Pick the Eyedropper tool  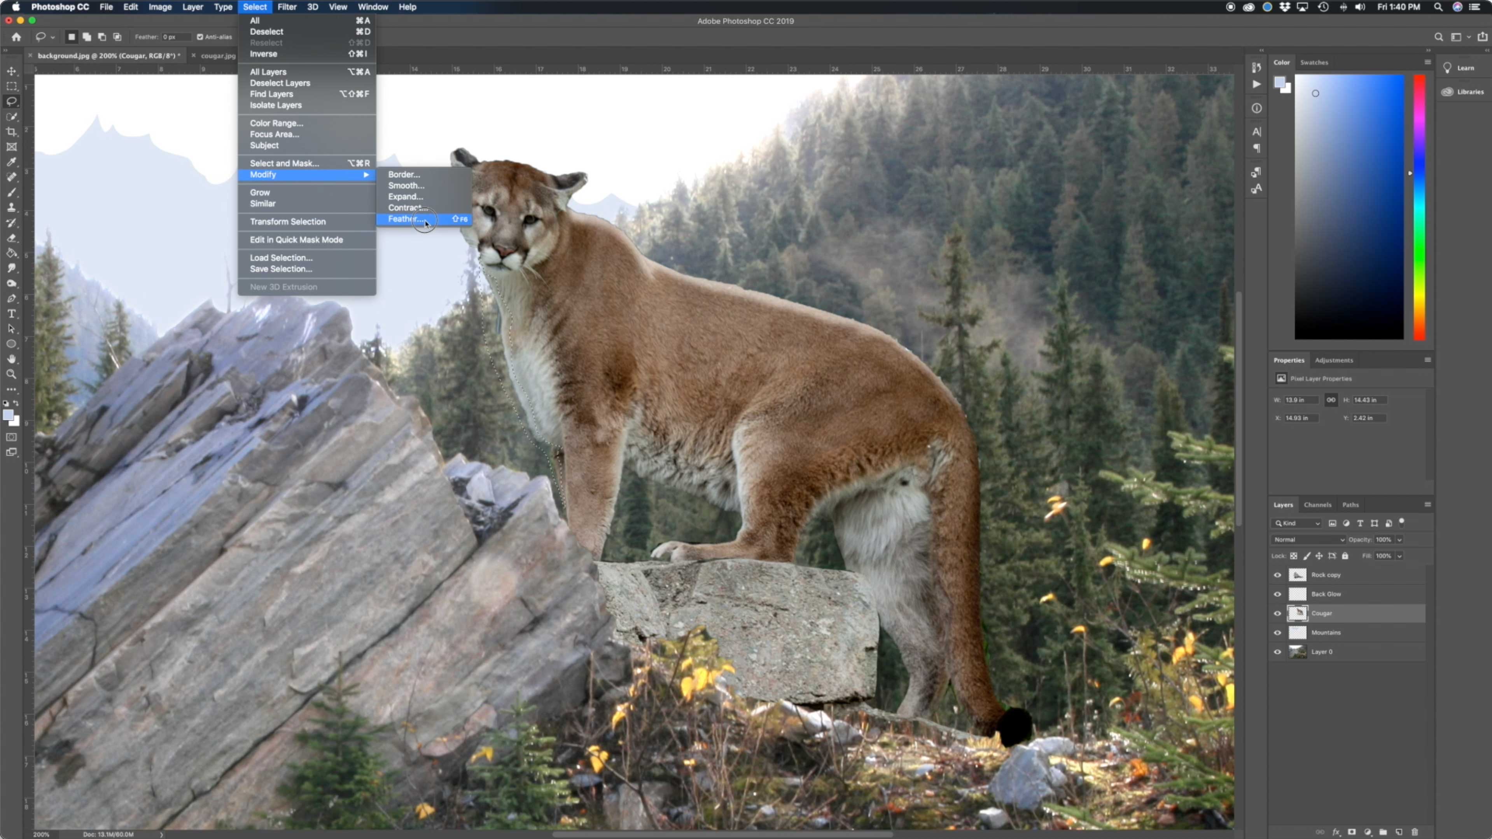[12, 162]
